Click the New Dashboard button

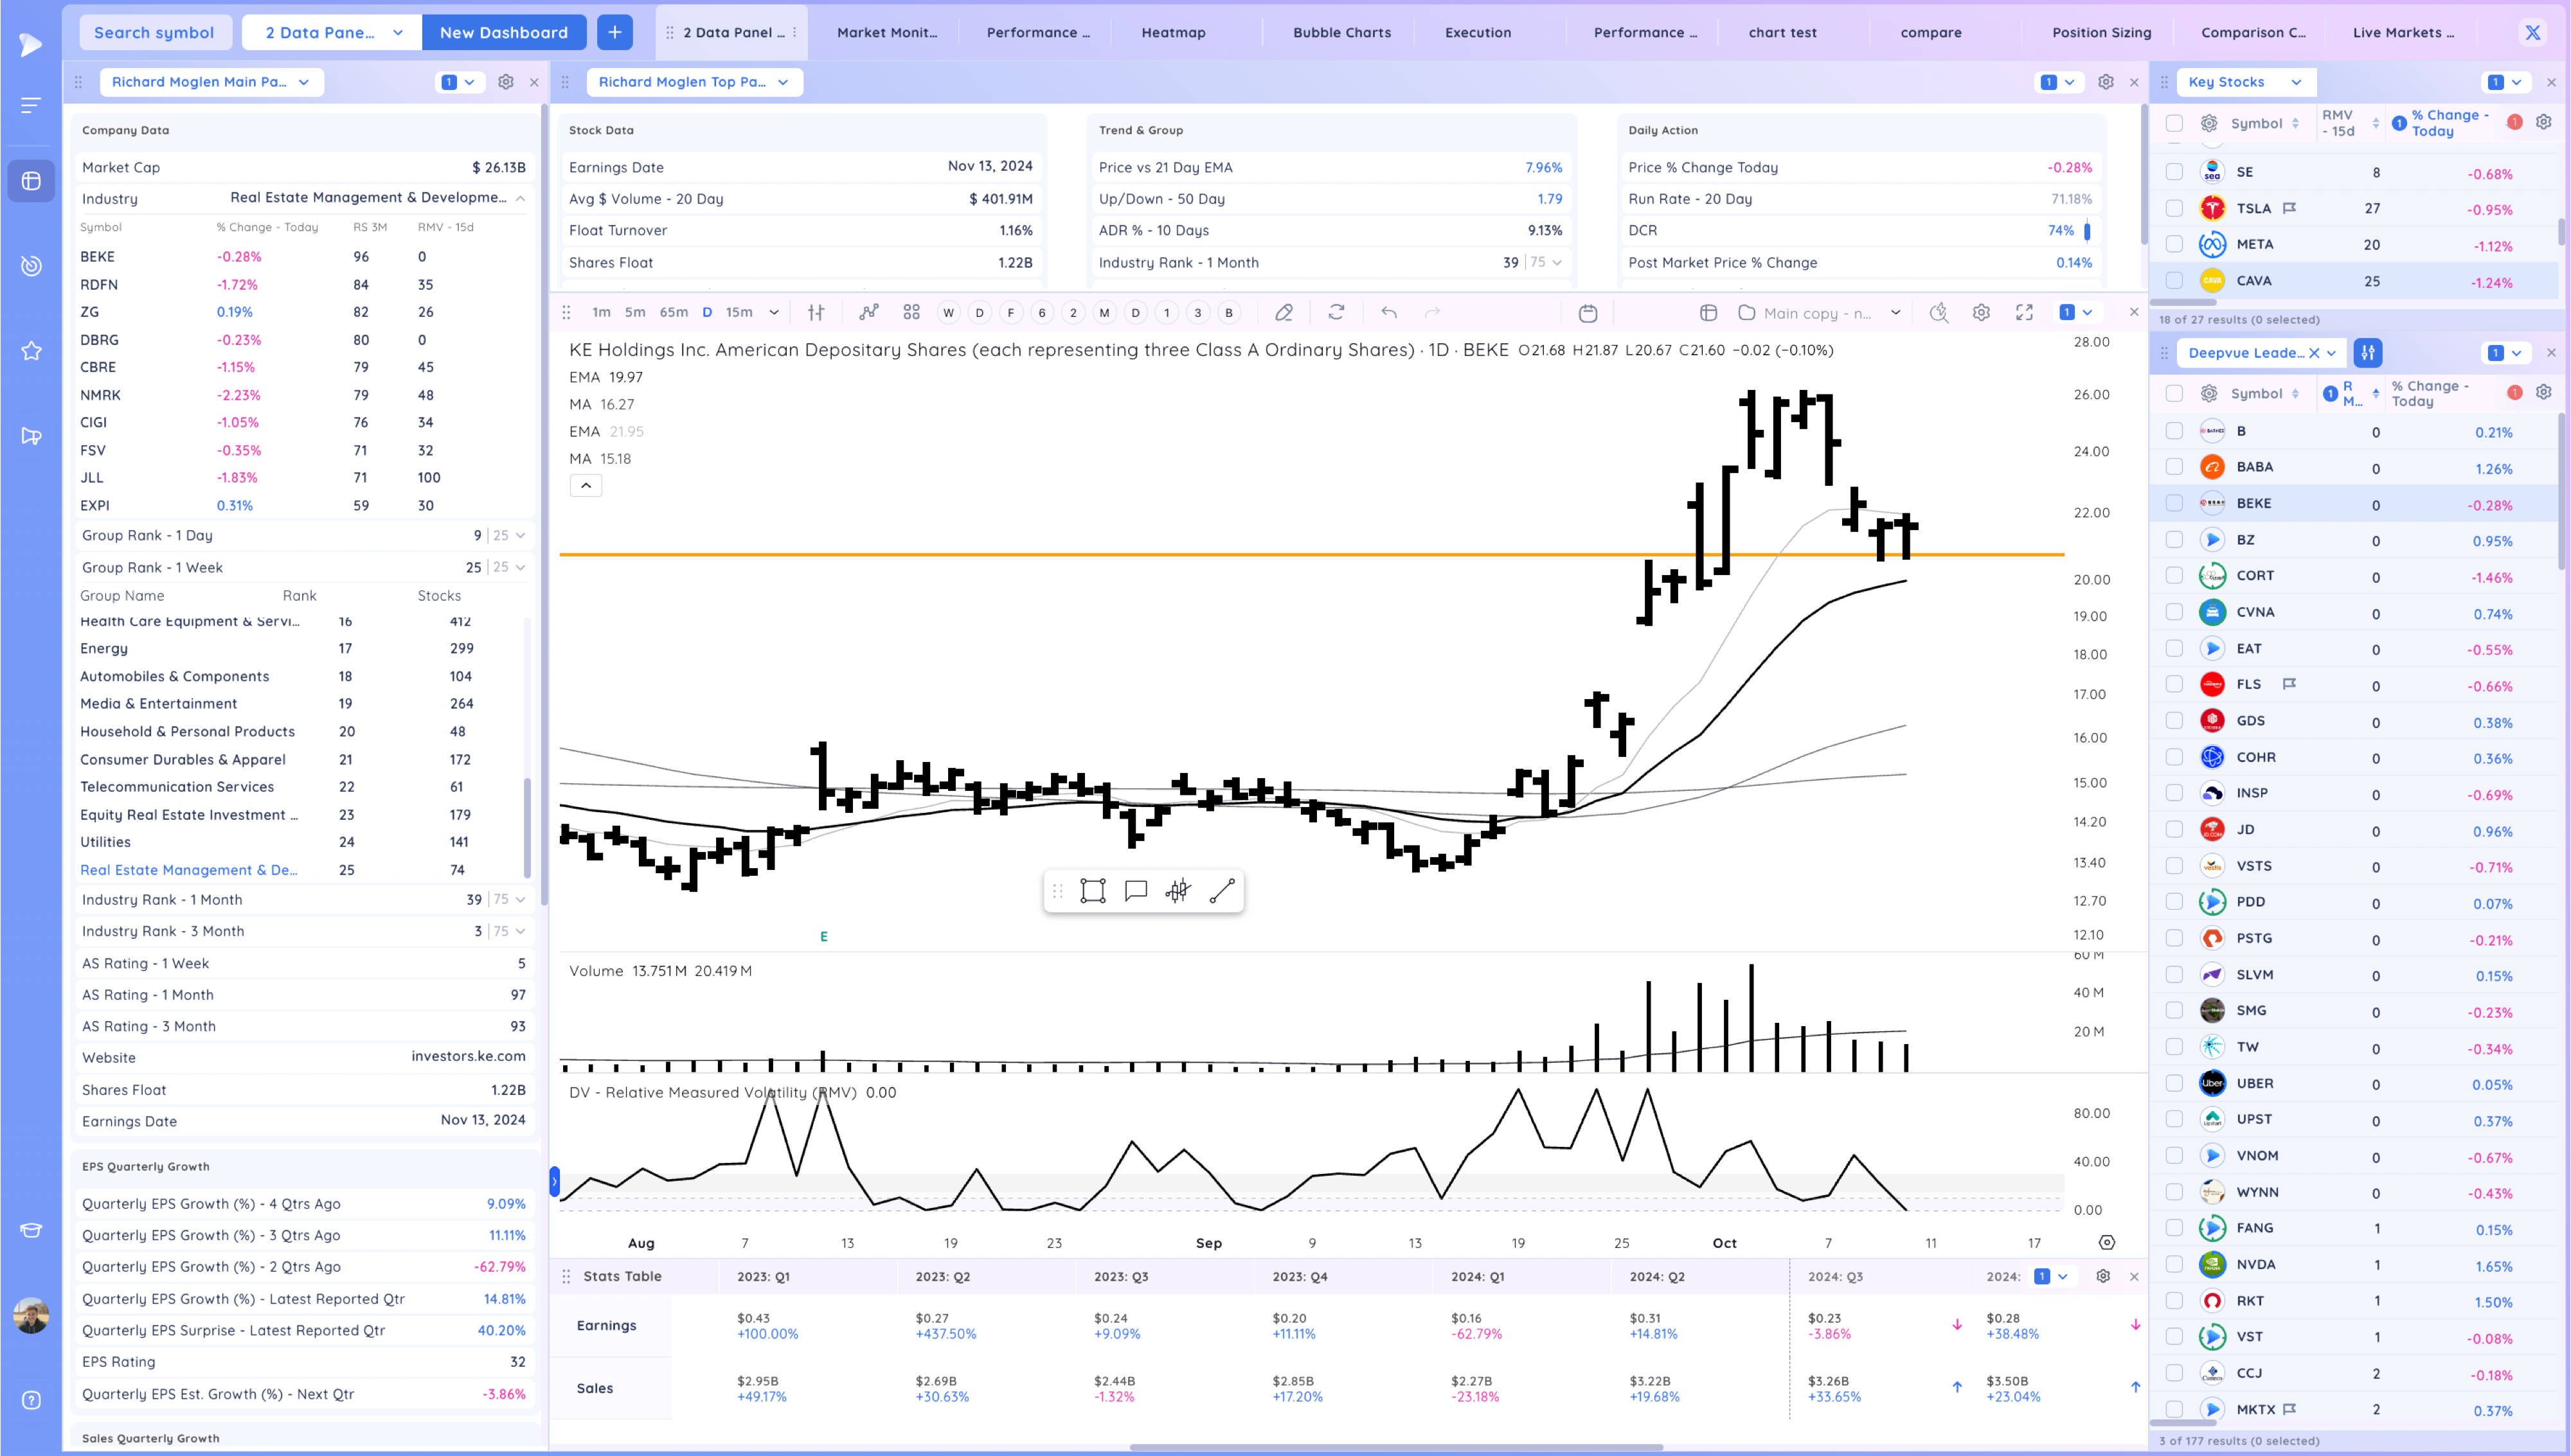coord(503,32)
